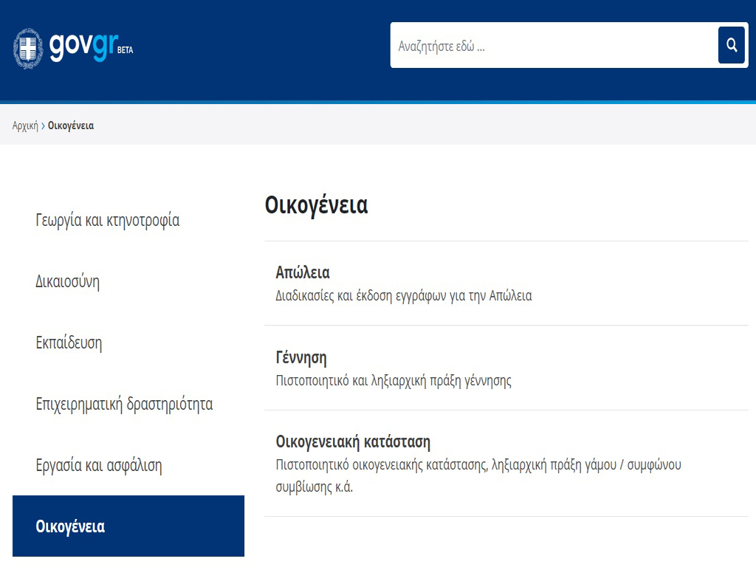Click Οικογένεια in the breadcrumb trail

71,126
